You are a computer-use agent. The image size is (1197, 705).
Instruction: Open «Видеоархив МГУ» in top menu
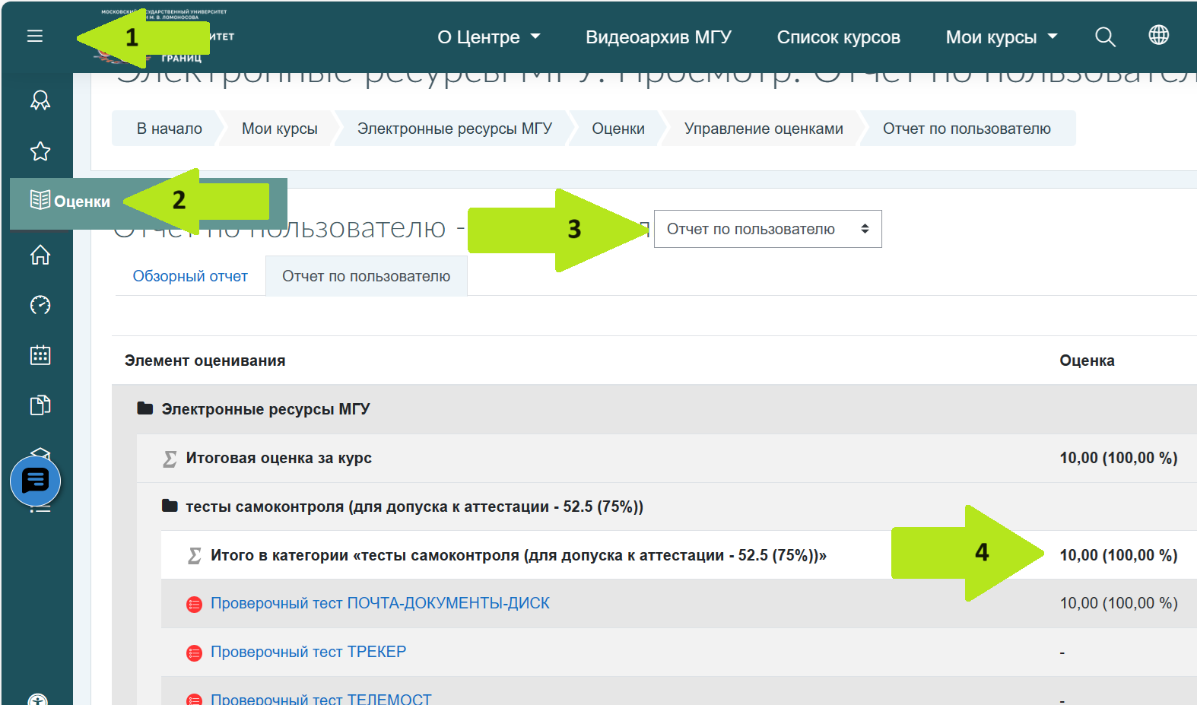click(658, 37)
